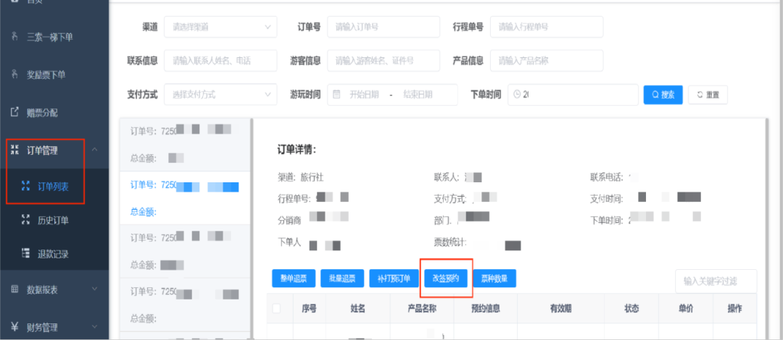Select the highlighted blue order card

[x=184, y=198]
